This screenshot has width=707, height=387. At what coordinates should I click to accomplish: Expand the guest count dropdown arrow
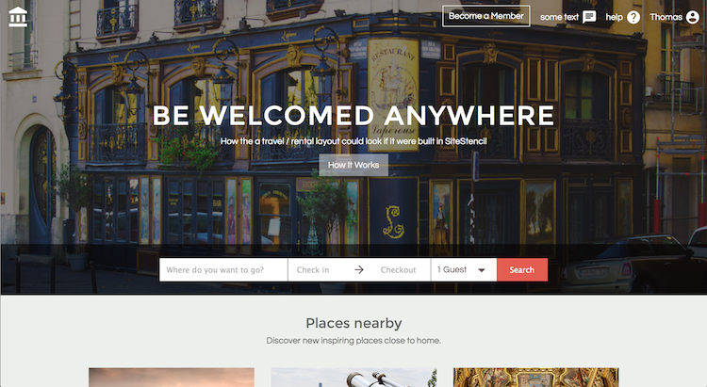pyautogui.click(x=482, y=270)
